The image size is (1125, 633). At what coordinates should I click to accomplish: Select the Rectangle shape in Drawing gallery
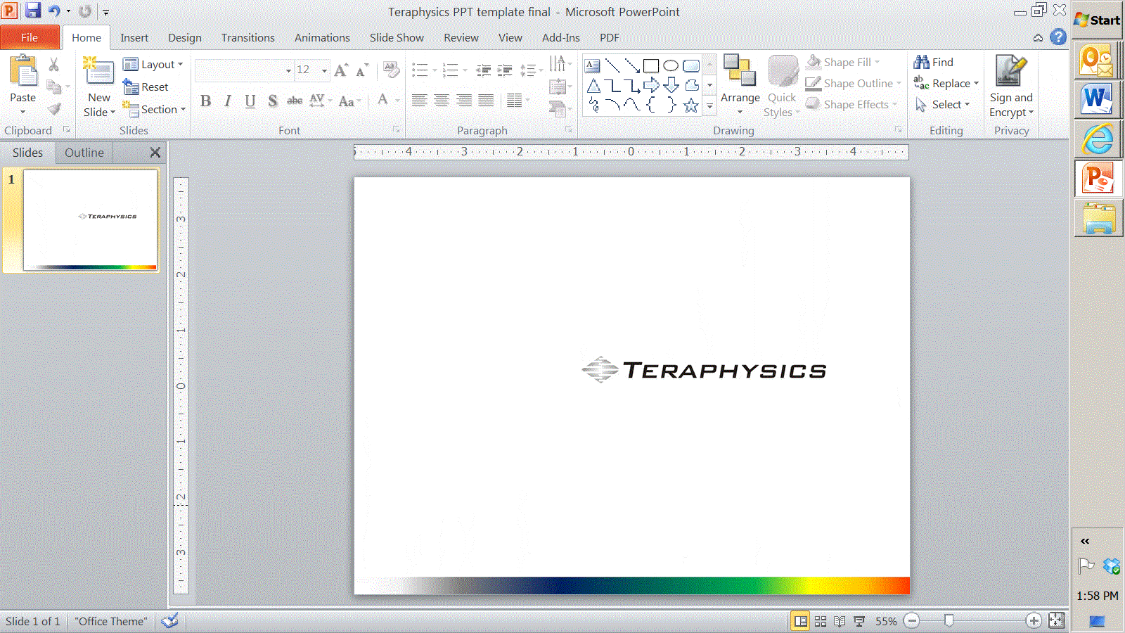(x=651, y=66)
